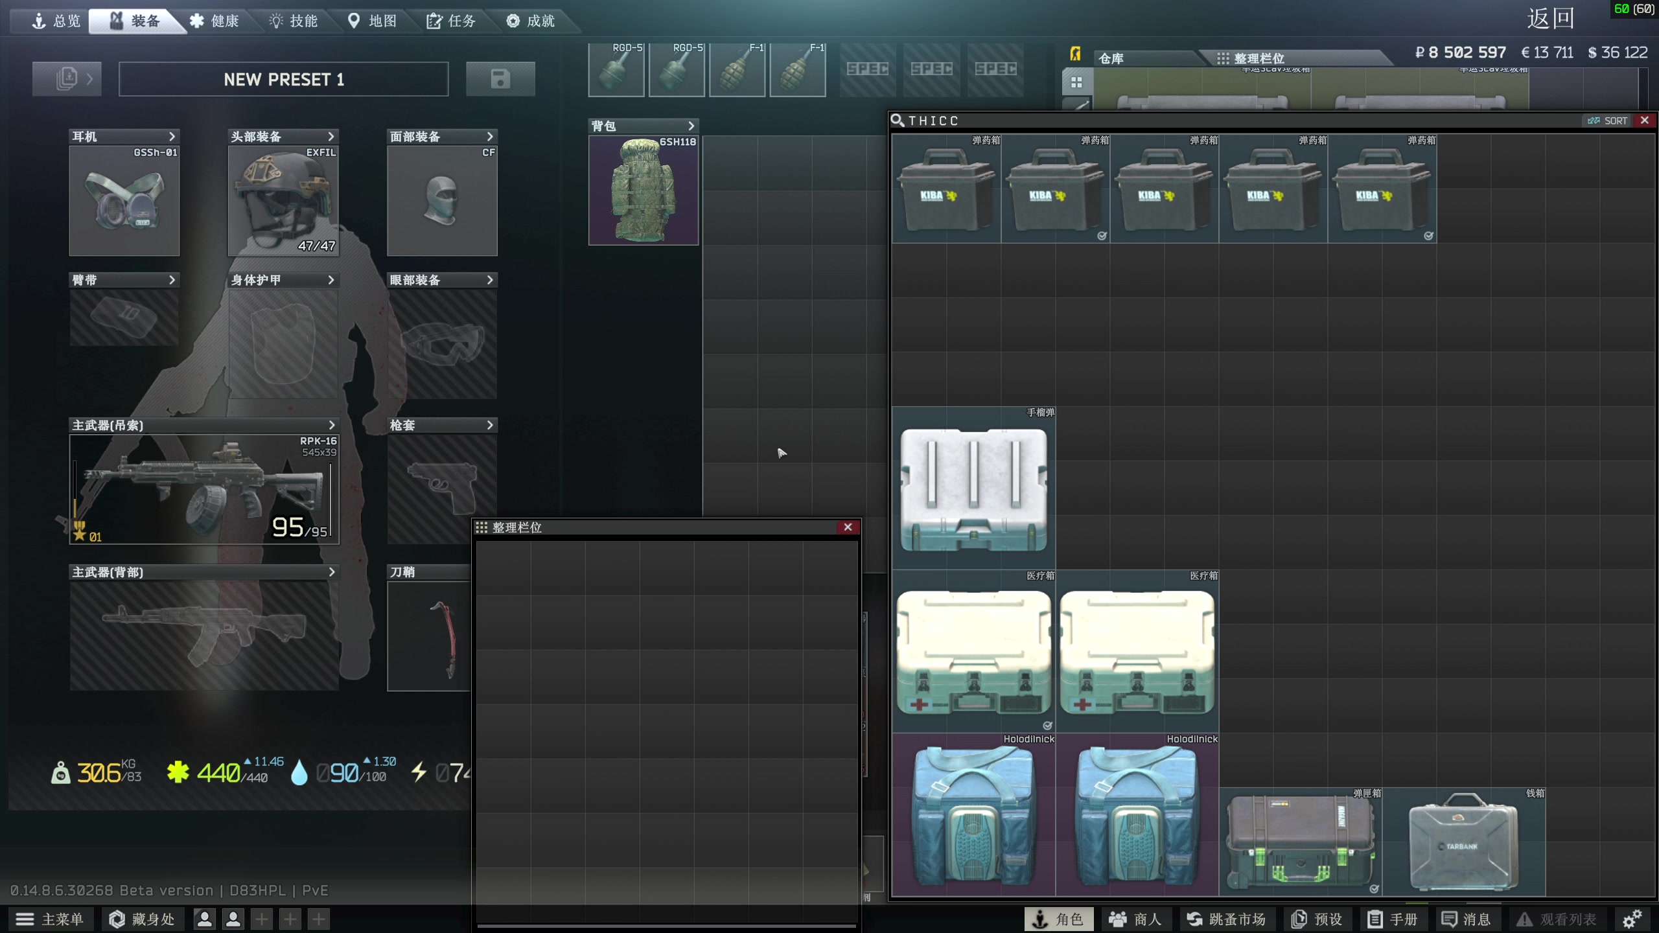Expand the 耳机 headset slot chevron
This screenshot has width=1659, height=933.
(x=172, y=136)
